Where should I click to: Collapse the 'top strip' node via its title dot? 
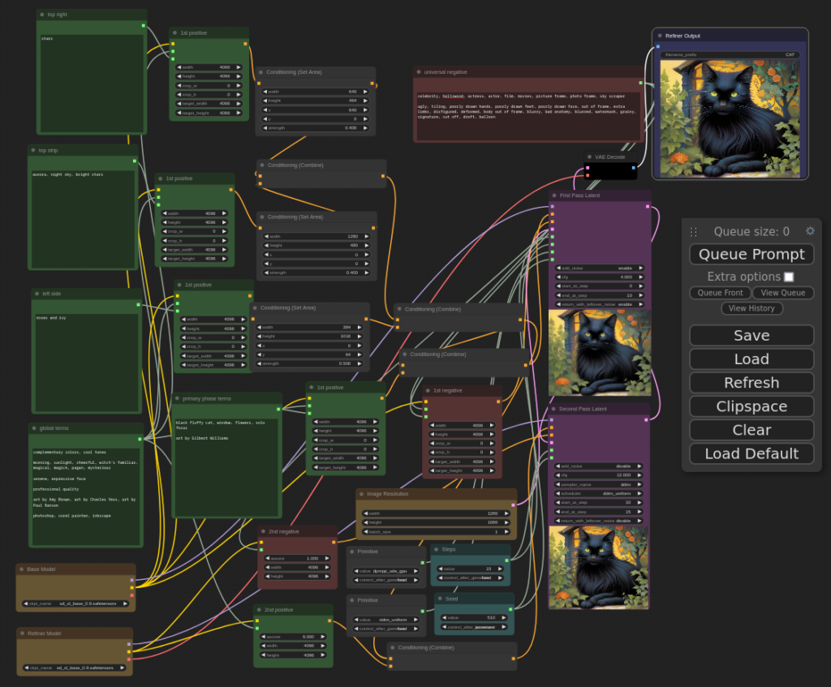[x=32, y=150]
